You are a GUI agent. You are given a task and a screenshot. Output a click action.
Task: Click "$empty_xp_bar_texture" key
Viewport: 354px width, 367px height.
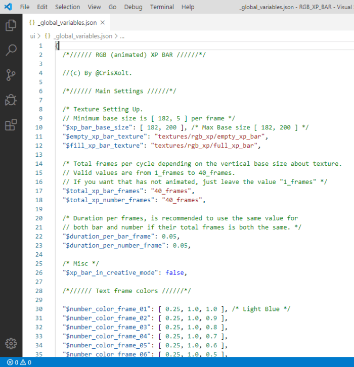[104, 136]
